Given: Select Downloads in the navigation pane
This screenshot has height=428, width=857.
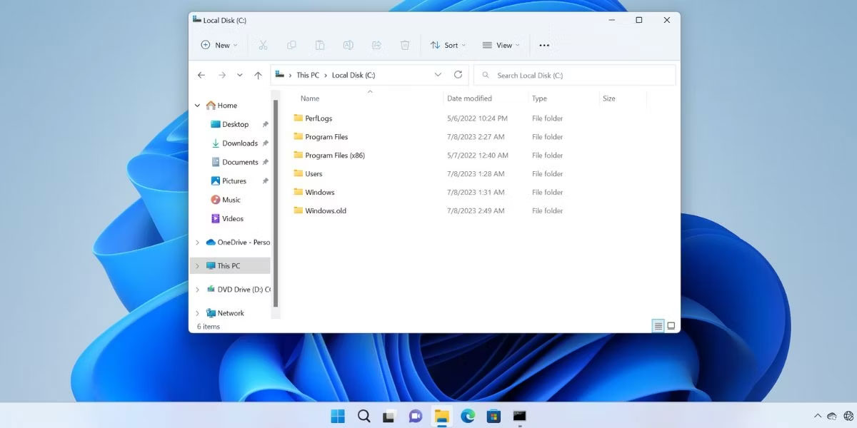Looking at the screenshot, I should (239, 143).
